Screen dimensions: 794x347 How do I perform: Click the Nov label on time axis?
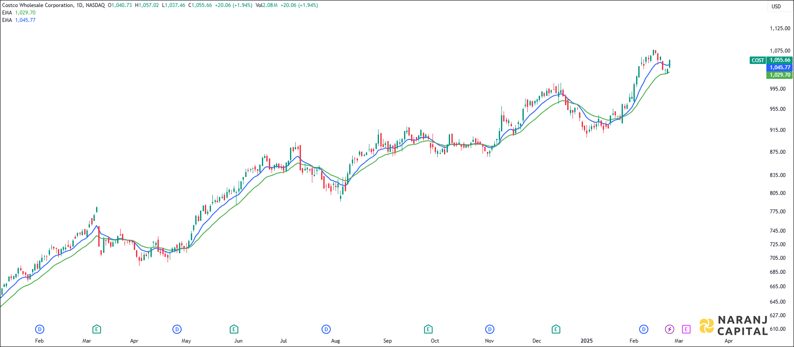point(490,341)
